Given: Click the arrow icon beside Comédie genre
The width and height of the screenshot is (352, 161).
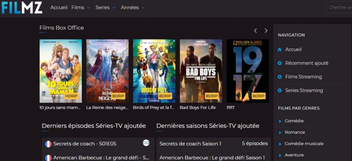Looking at the screenshot, I should (280, 121).
